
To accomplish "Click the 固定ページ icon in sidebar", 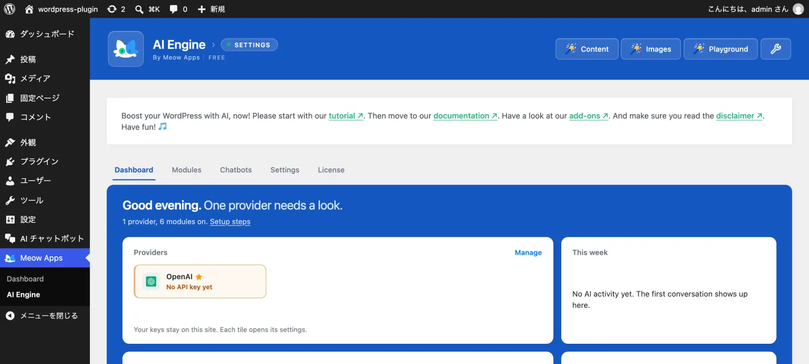I will coord(10,98).
